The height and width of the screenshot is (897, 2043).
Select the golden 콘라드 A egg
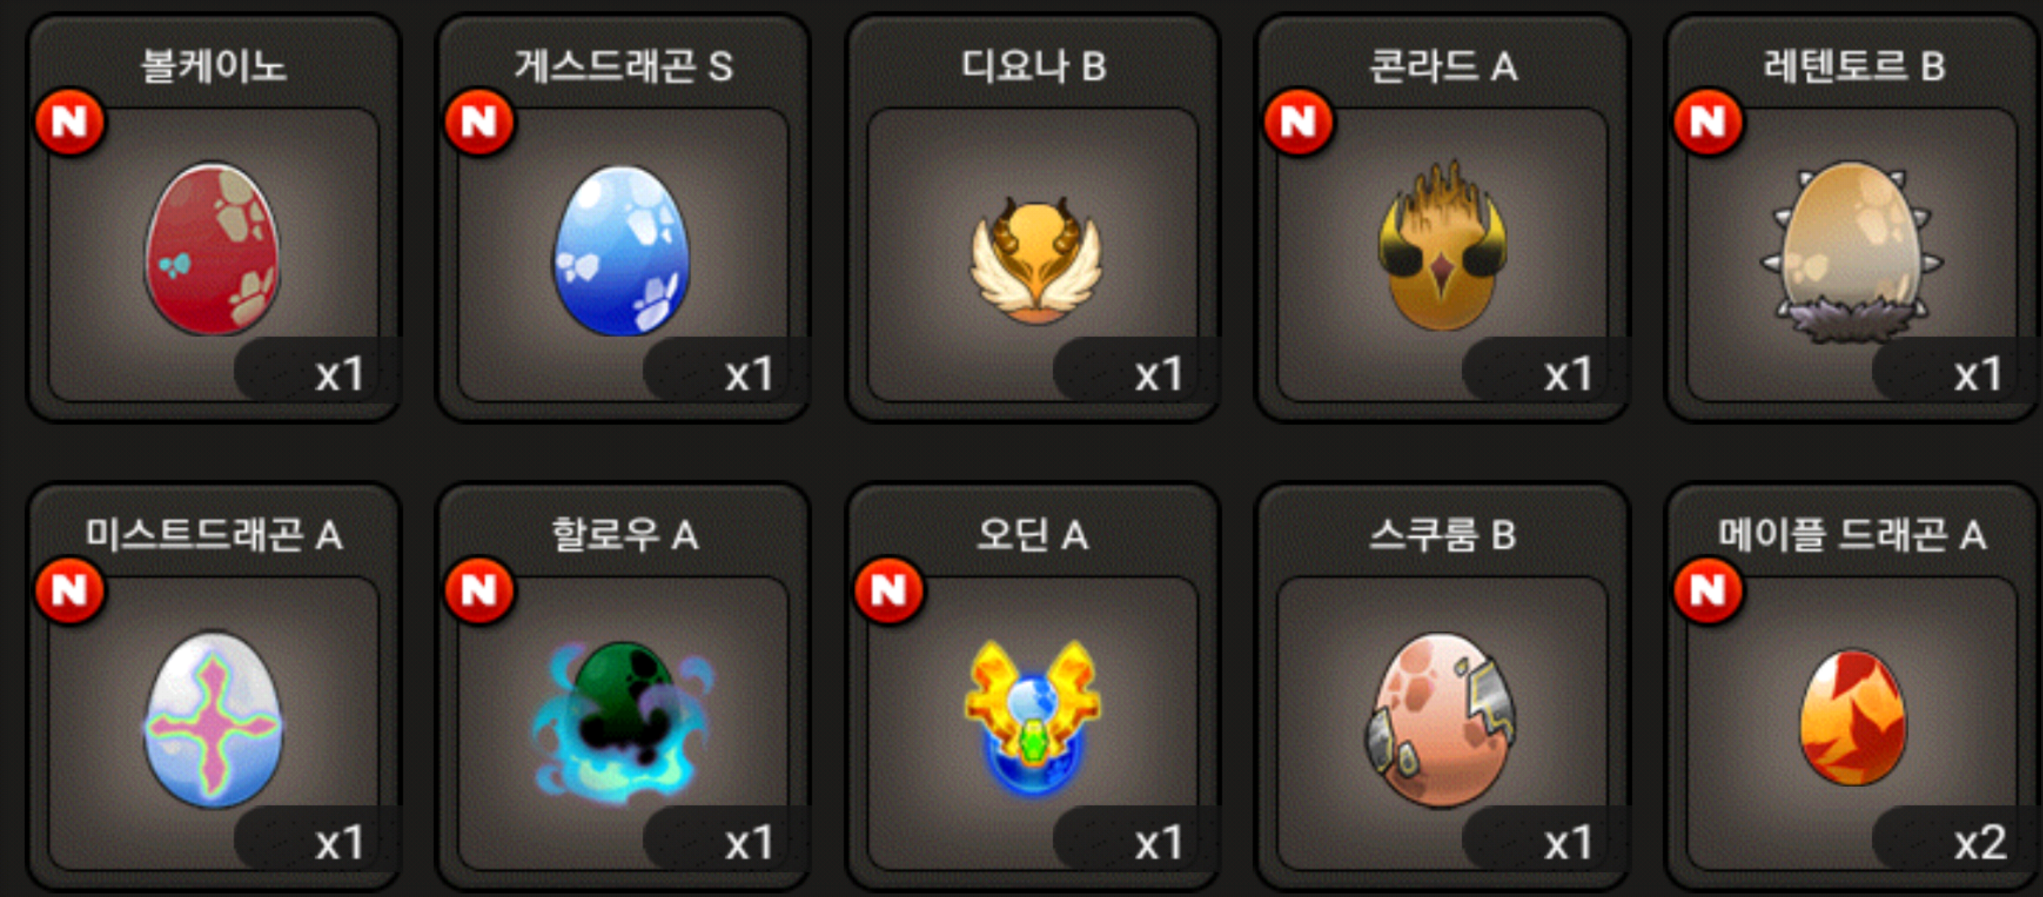(1442, 246)
